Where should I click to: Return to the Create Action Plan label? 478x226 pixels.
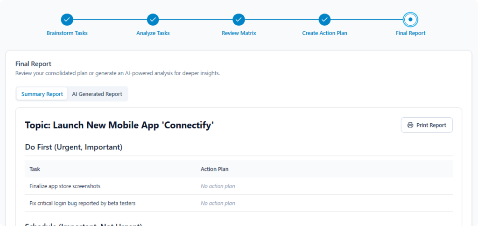point(325,33)
